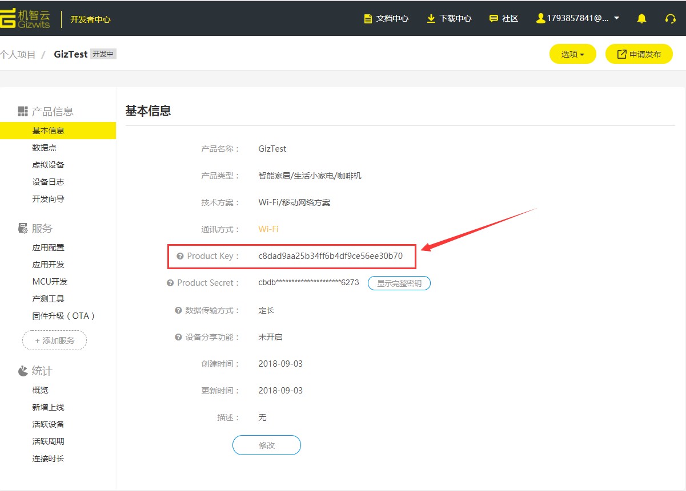Open 固件升级 (OTA) sidebar item
Screen dimensions: 686x491
[63, 316]
